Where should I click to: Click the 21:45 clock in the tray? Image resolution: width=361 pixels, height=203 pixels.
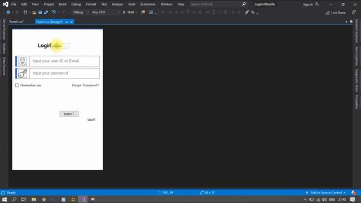click(x=342, y=199)
